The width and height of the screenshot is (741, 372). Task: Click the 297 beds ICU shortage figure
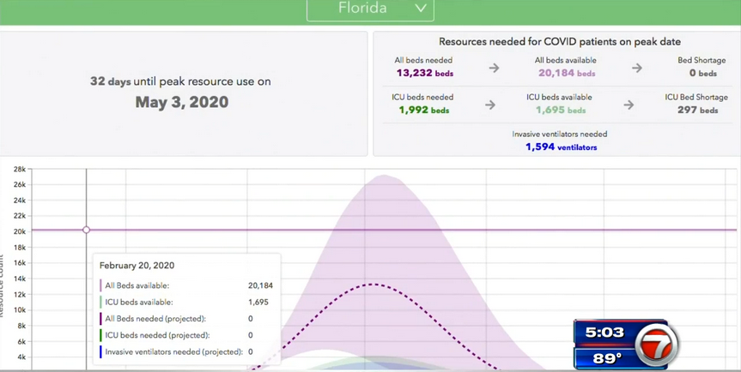[x=696, y=111]
